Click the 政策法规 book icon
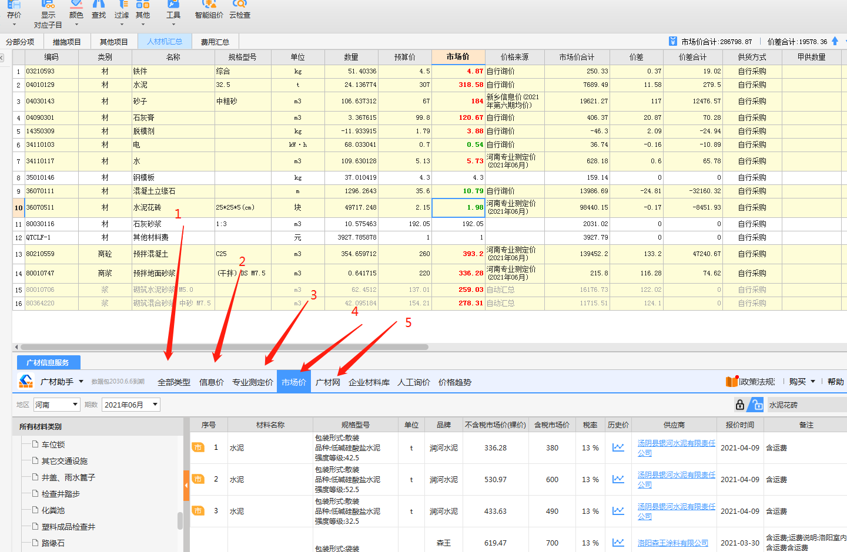 732,382
